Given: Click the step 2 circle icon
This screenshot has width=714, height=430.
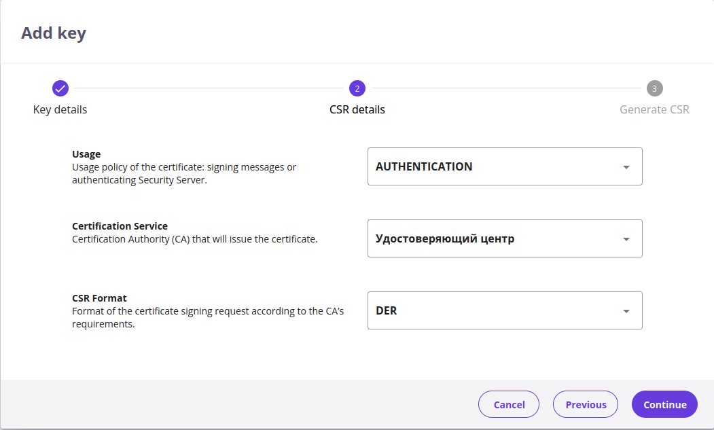Looking at the screenshot, I should click(357, 88).
